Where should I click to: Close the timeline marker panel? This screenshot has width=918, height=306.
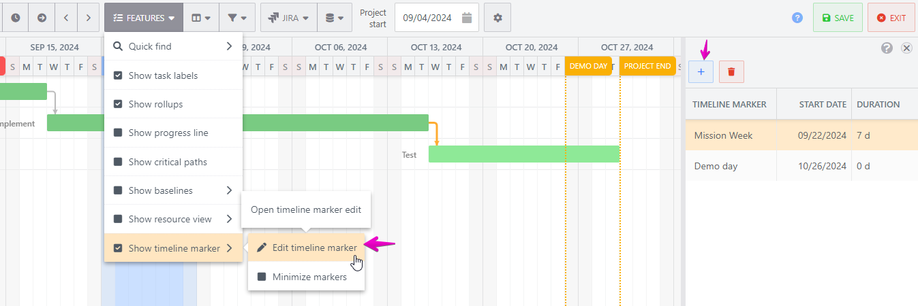coord(906,48)
